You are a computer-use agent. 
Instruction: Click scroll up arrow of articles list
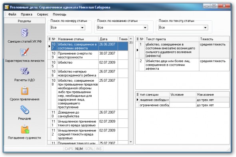131,39
